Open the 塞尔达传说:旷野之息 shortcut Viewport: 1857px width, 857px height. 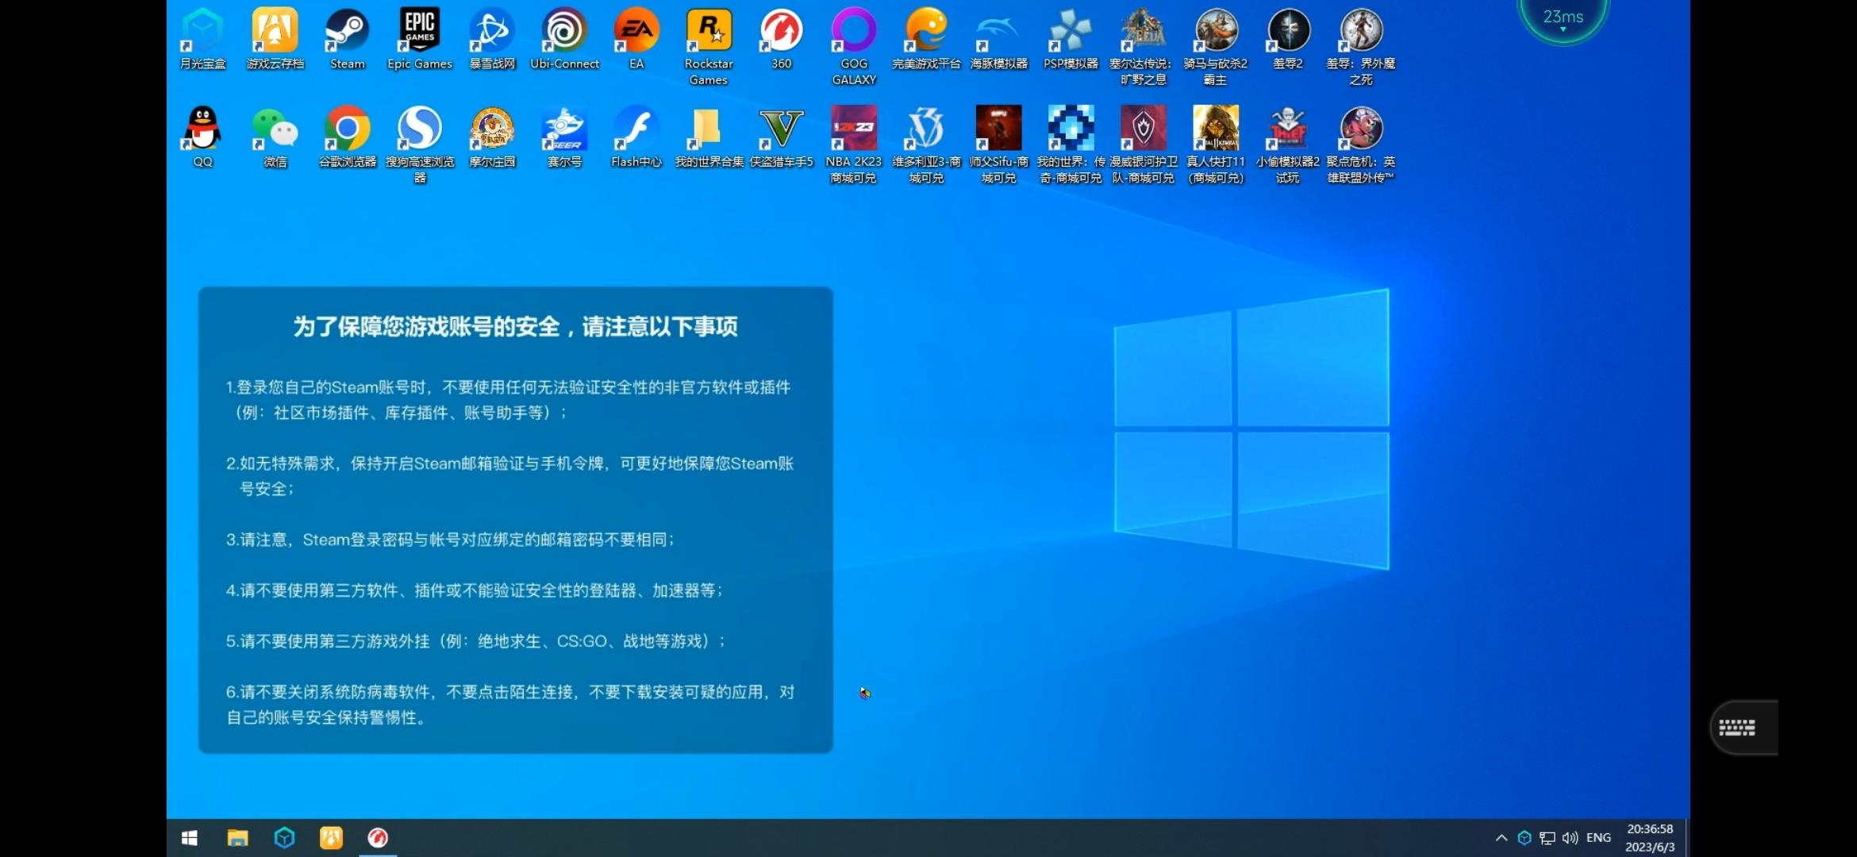[1143, 47]
